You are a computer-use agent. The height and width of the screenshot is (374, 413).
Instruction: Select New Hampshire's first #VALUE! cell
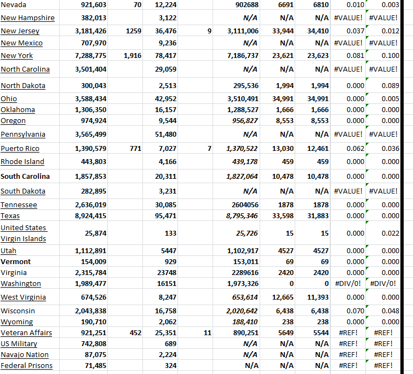click(x=348, y=18)
